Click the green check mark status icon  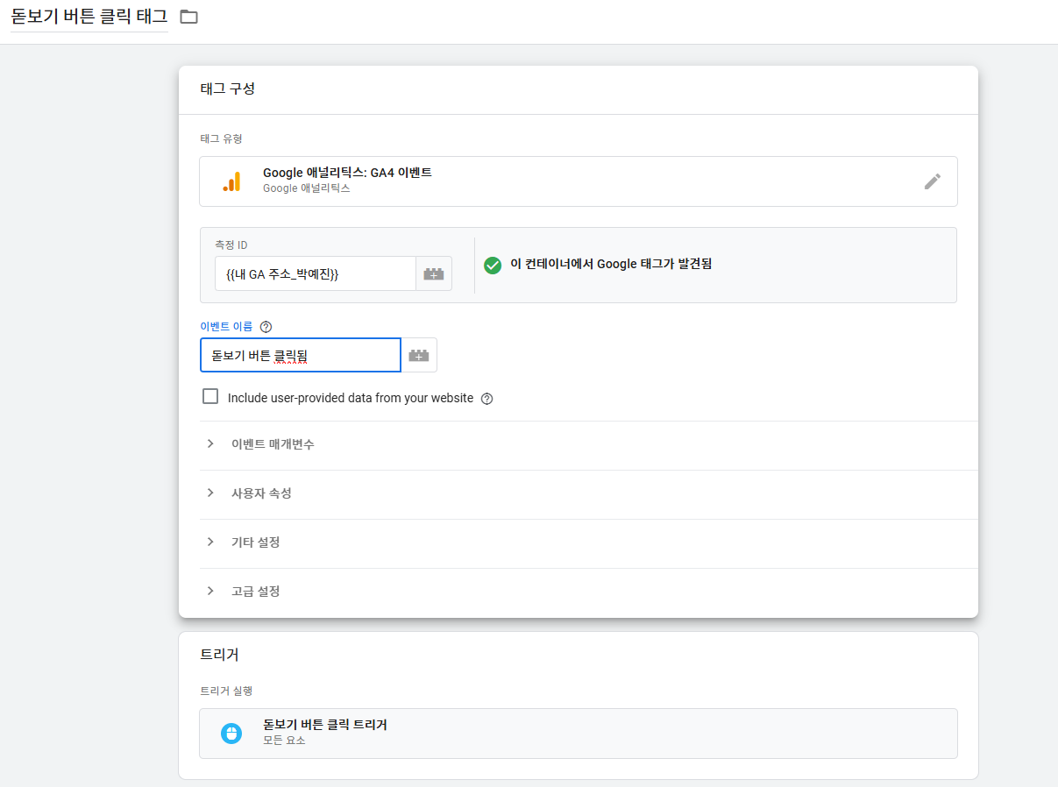493,265
